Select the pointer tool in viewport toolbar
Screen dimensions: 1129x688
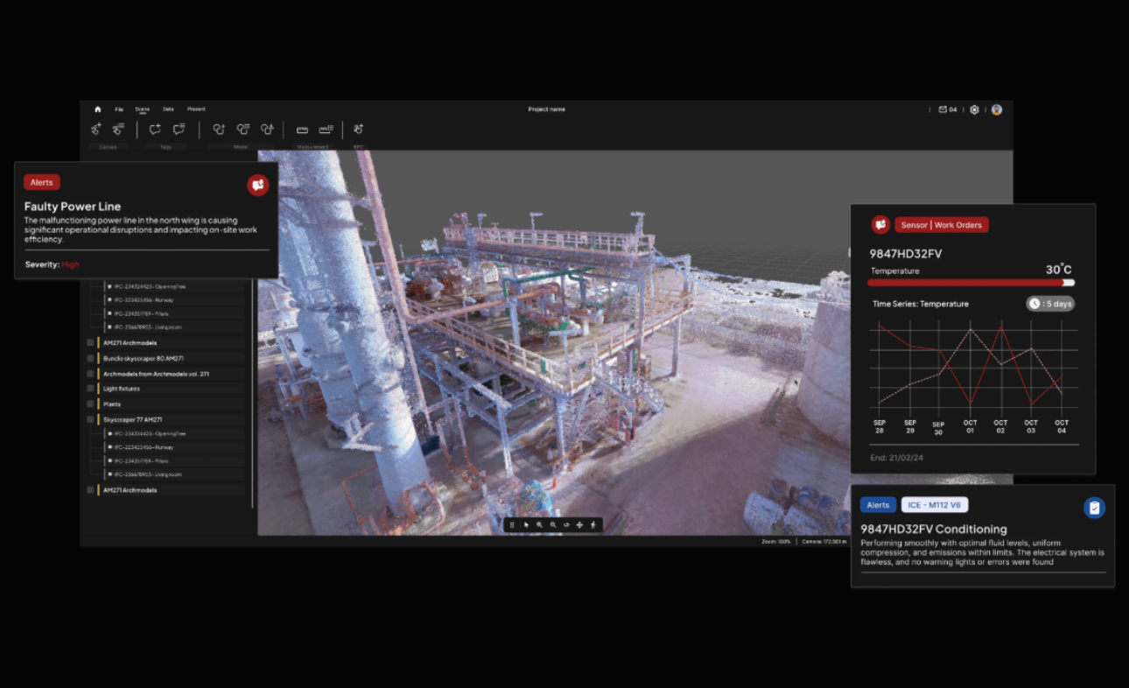pos(526,524)
